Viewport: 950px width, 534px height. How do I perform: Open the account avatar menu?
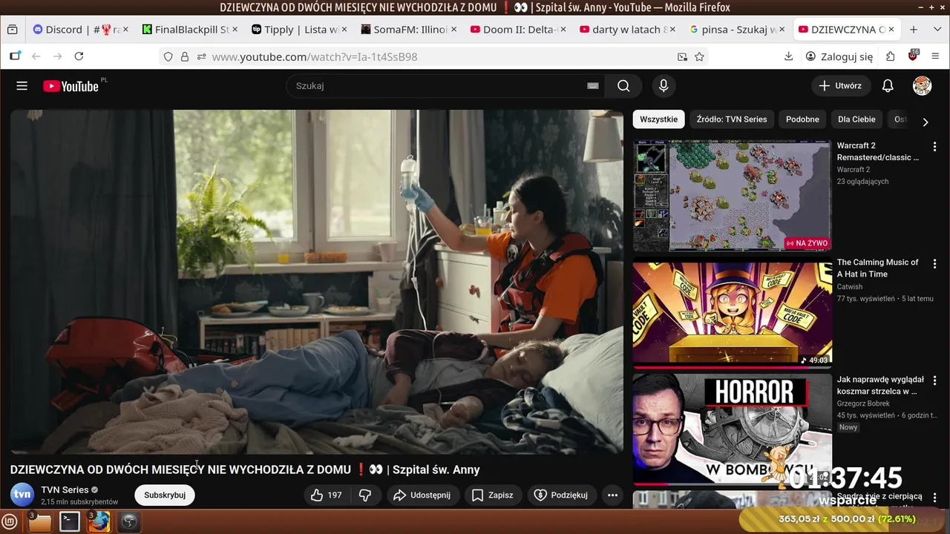point(922,86)
